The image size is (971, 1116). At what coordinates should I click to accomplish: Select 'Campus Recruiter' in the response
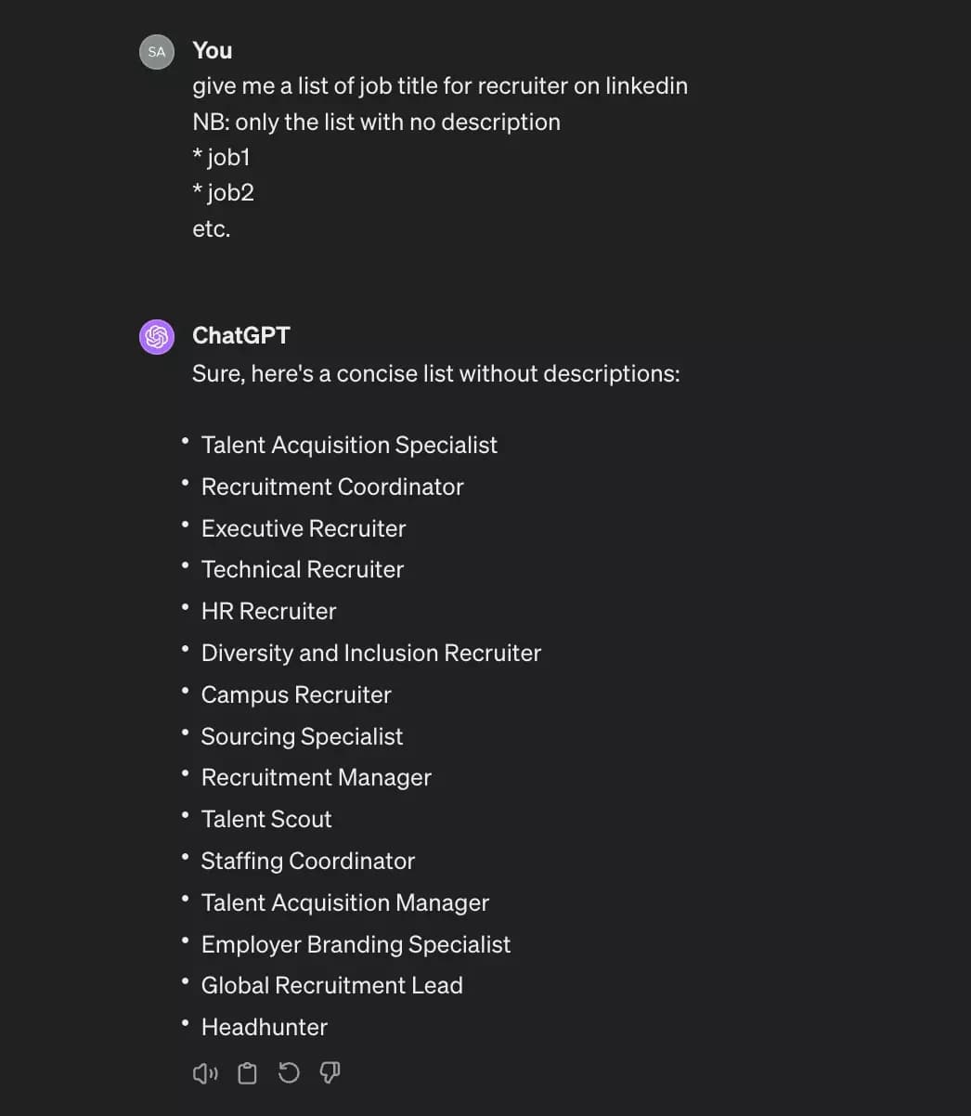coord(296,694)
